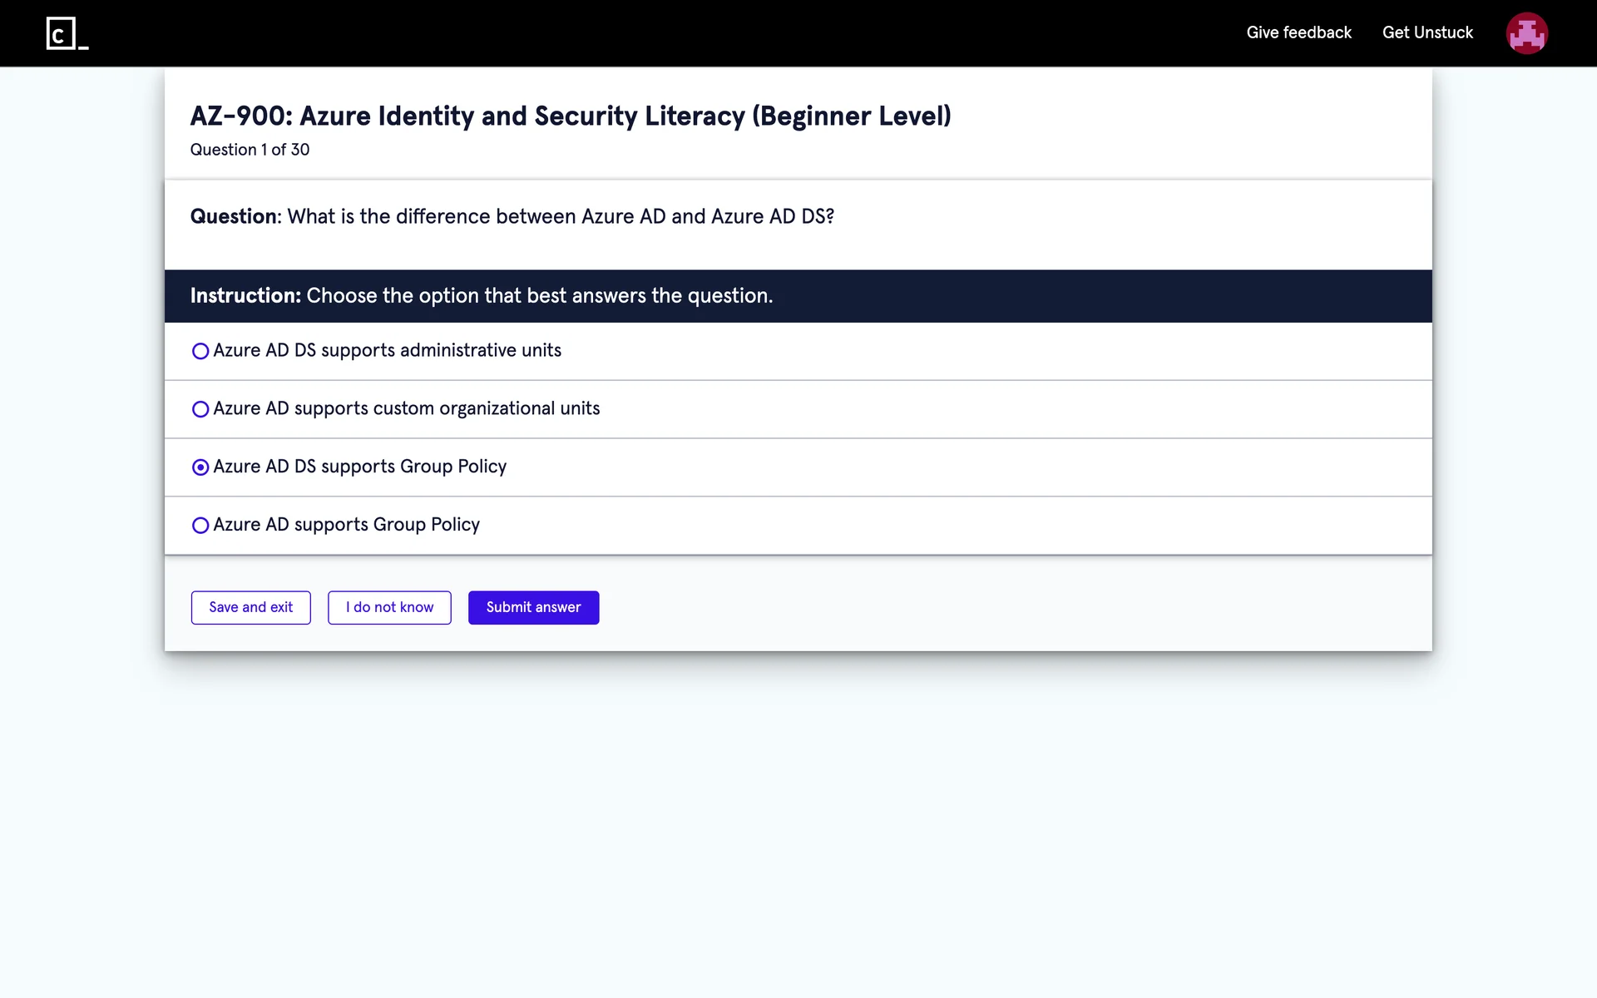
Task: Click the question text about Azure AD DS
Action: [x=560, y=216]
